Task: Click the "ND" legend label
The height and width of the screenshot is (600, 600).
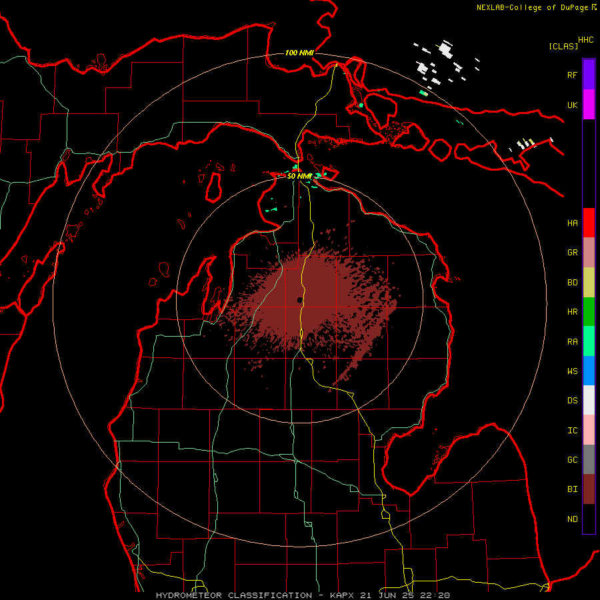Action: (x=572, y=519)
